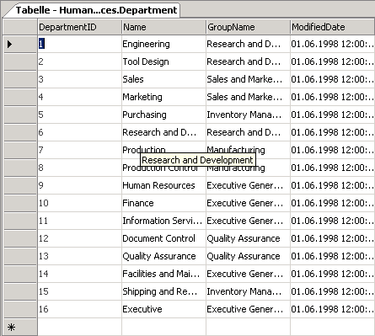Click the highlighted DepartmentID cell 1

click(x=79, y=44)
